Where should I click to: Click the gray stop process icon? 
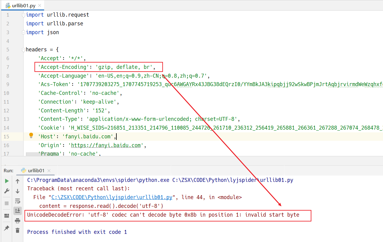click(x=7, y=203)
